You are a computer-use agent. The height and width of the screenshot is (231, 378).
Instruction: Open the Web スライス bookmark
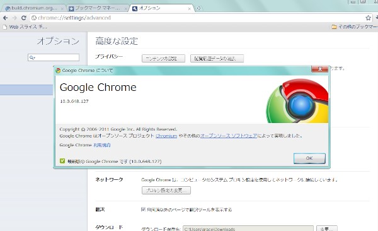click(x=25, y=27)
